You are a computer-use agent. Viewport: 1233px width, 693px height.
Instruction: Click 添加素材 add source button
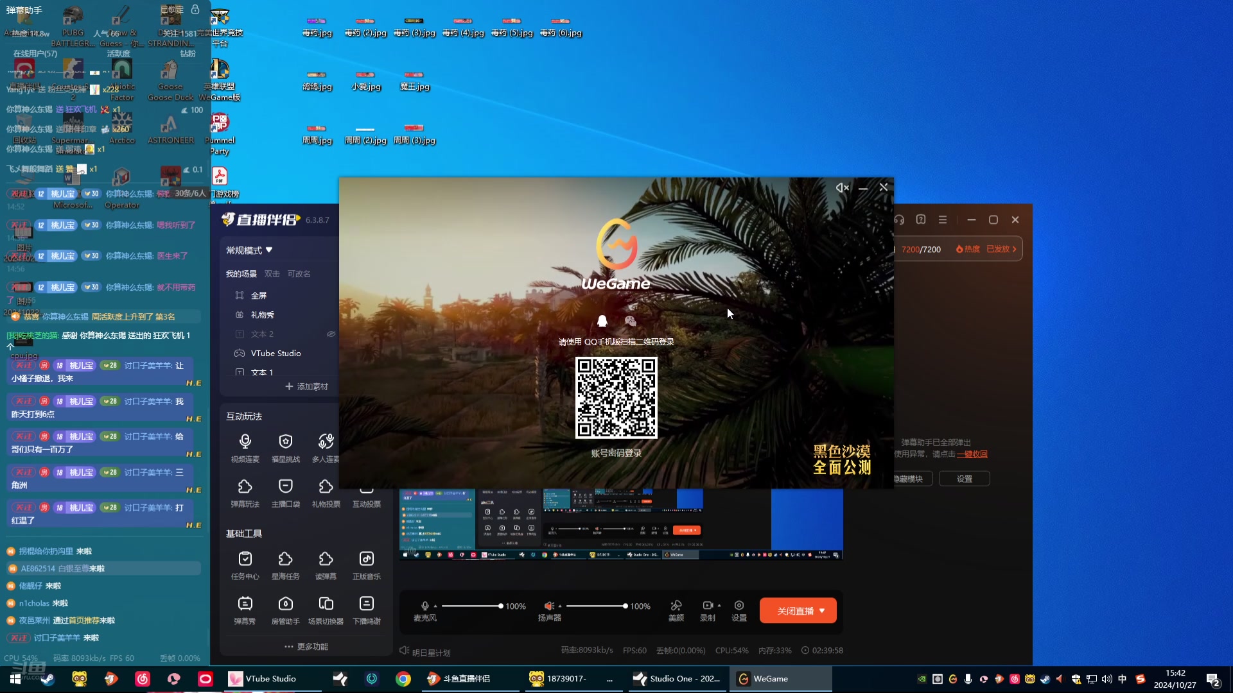(x=306, y=387)
